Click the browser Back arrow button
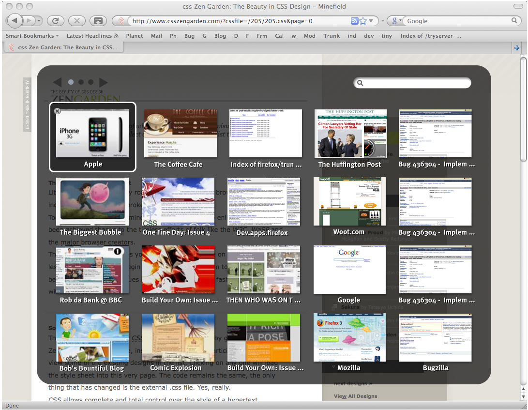 tap(15, 21)
